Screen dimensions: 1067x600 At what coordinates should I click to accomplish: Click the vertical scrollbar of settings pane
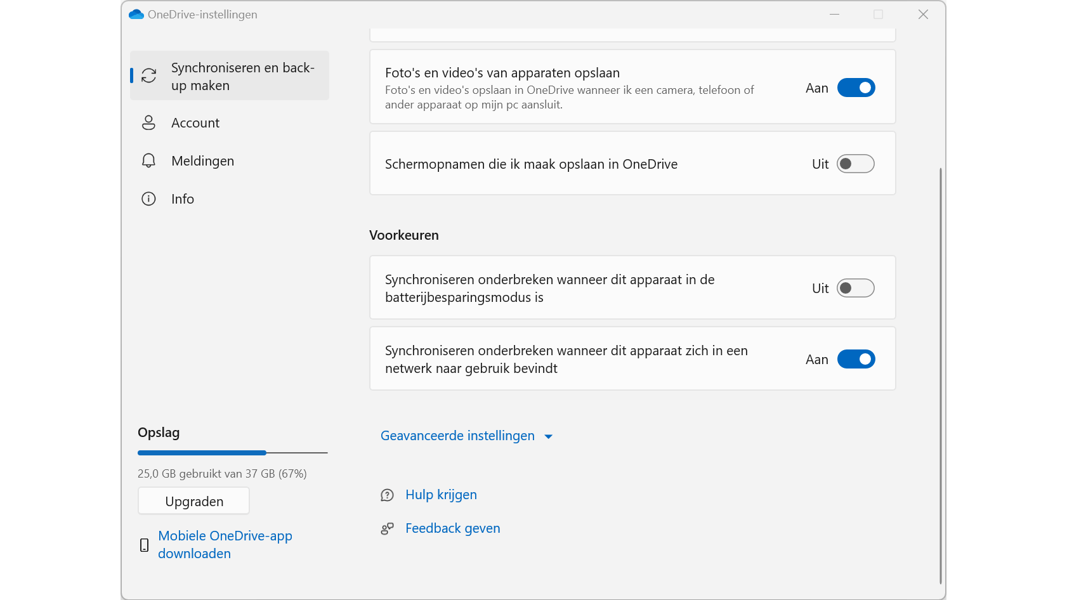(x=940, y=375)
